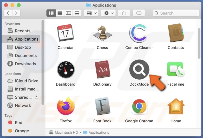Select the Home app icon
Screen dimensions: 203x138
pyautogui.click(x=176, y=106)
